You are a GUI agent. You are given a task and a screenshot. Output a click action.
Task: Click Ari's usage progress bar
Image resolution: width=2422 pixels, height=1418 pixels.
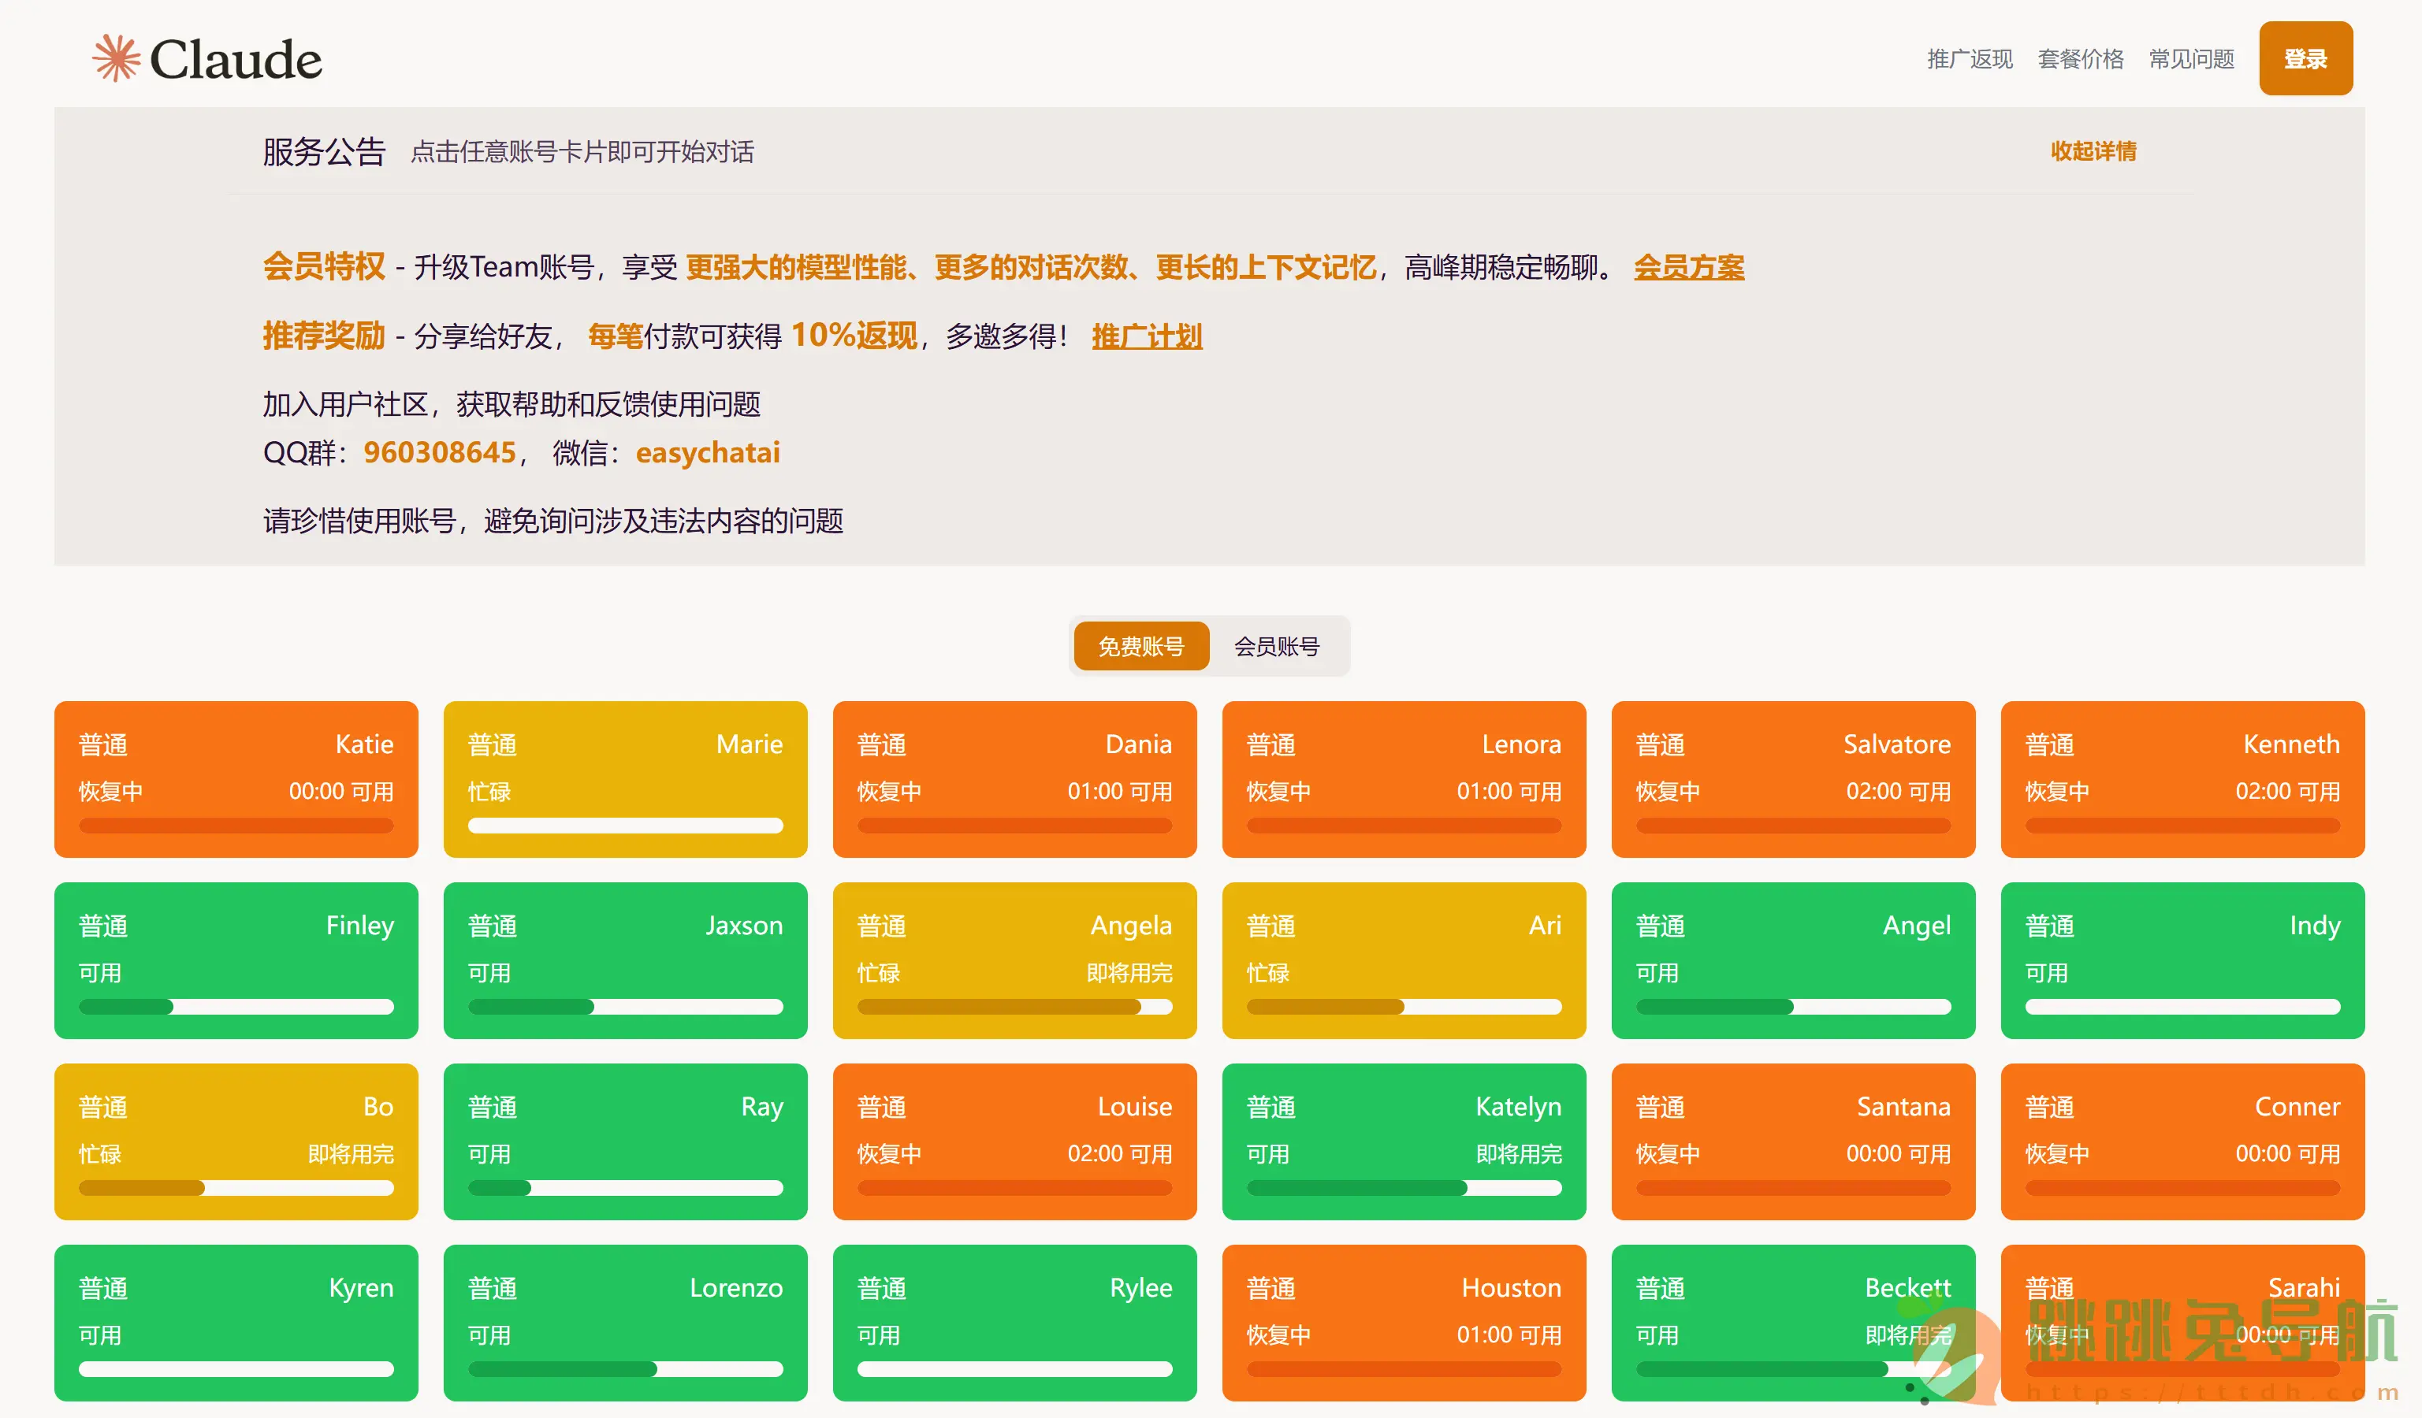click(1404, 1008)
